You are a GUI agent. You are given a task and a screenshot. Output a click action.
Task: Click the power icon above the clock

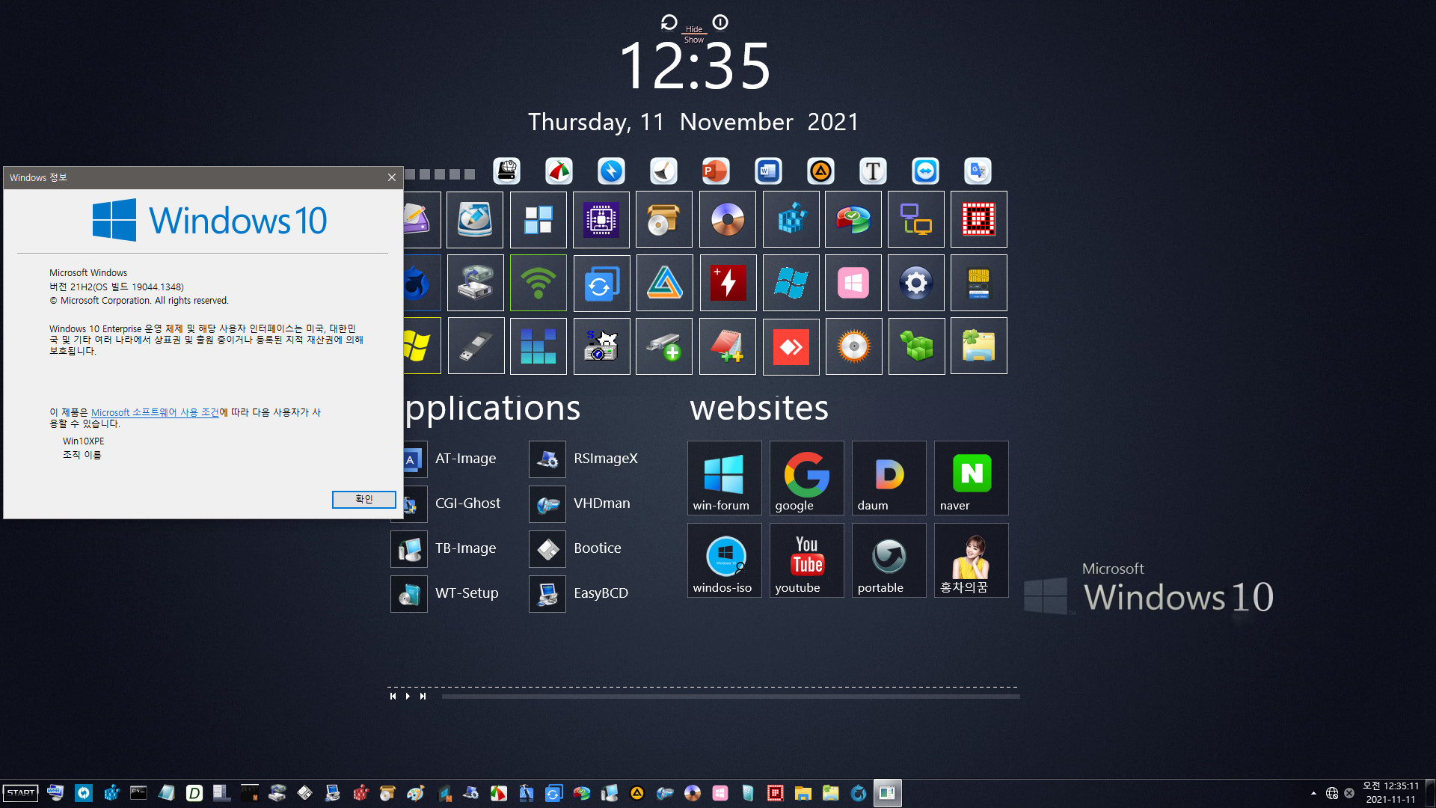(x=720, y=22)
